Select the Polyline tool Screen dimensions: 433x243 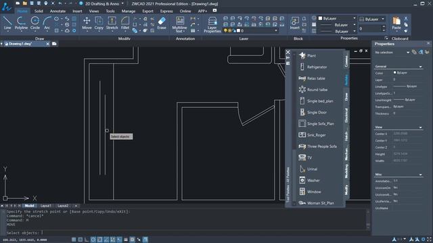(21, 23)
